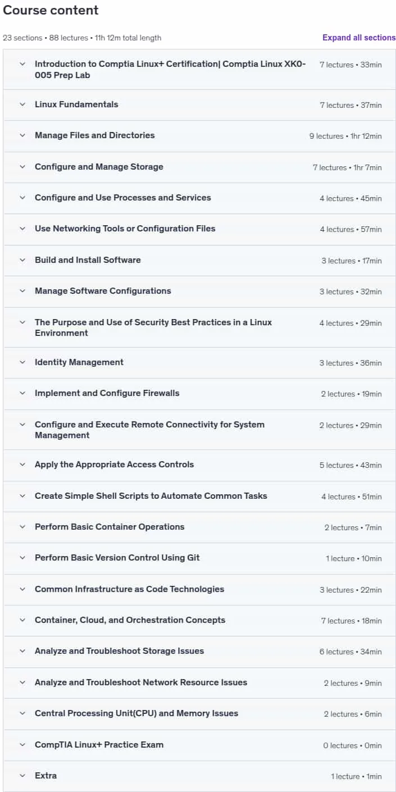Click chevron beside Implement and Configure Firewalls
This screenshot has height=792, width=396.
pyautogui.click(x=22, y=393)
